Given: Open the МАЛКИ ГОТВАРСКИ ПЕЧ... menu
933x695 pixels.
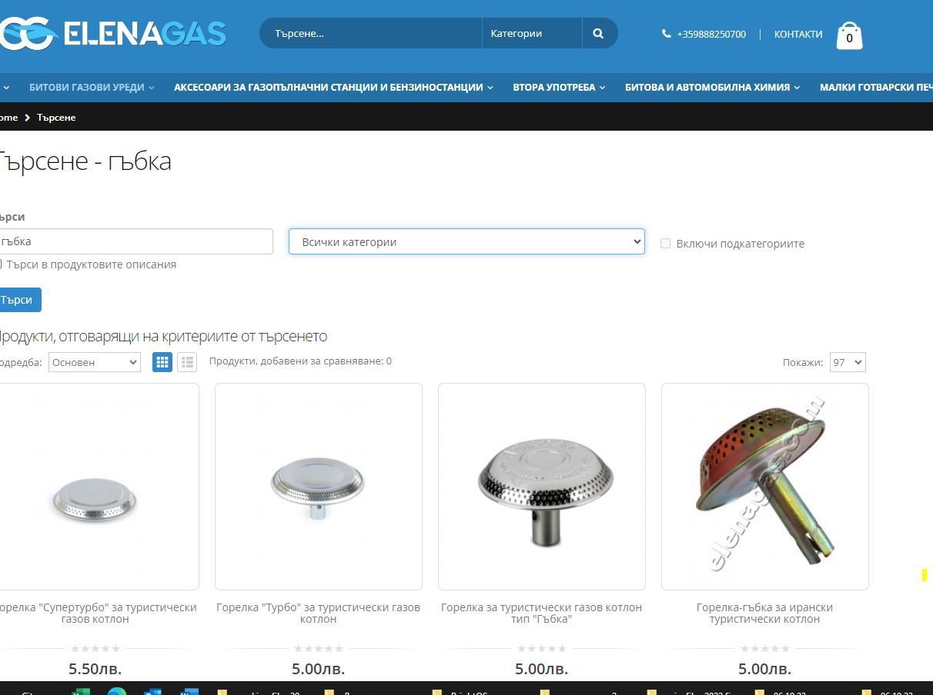Looking at the screenshot, I should (876, 87).
